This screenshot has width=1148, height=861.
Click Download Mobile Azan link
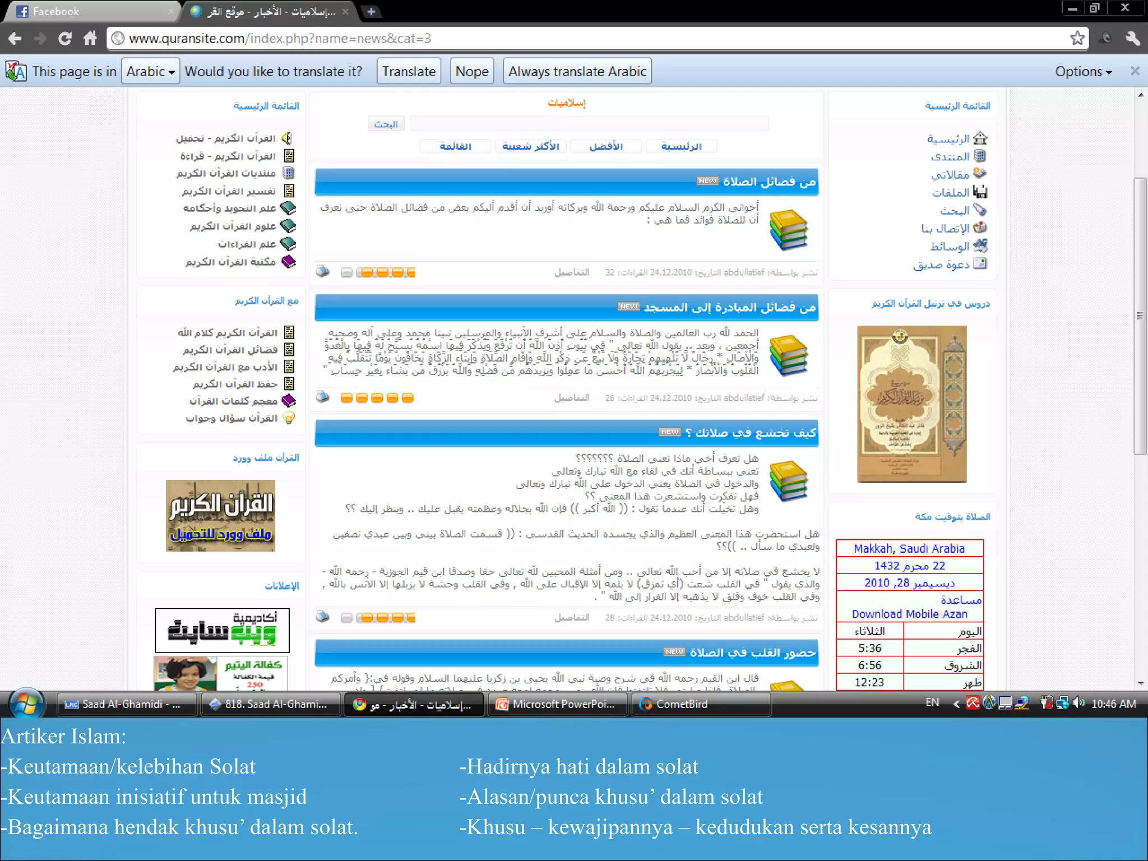[x=909, y=614]
